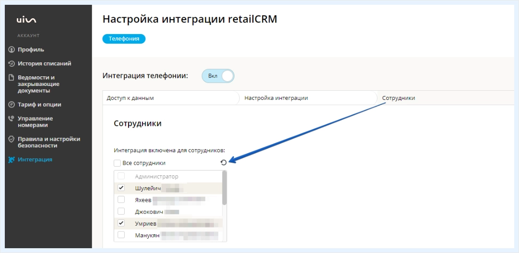Select the Интеграция sidebar item
This screenshot has height=253, width=519.
click(35, 159)
